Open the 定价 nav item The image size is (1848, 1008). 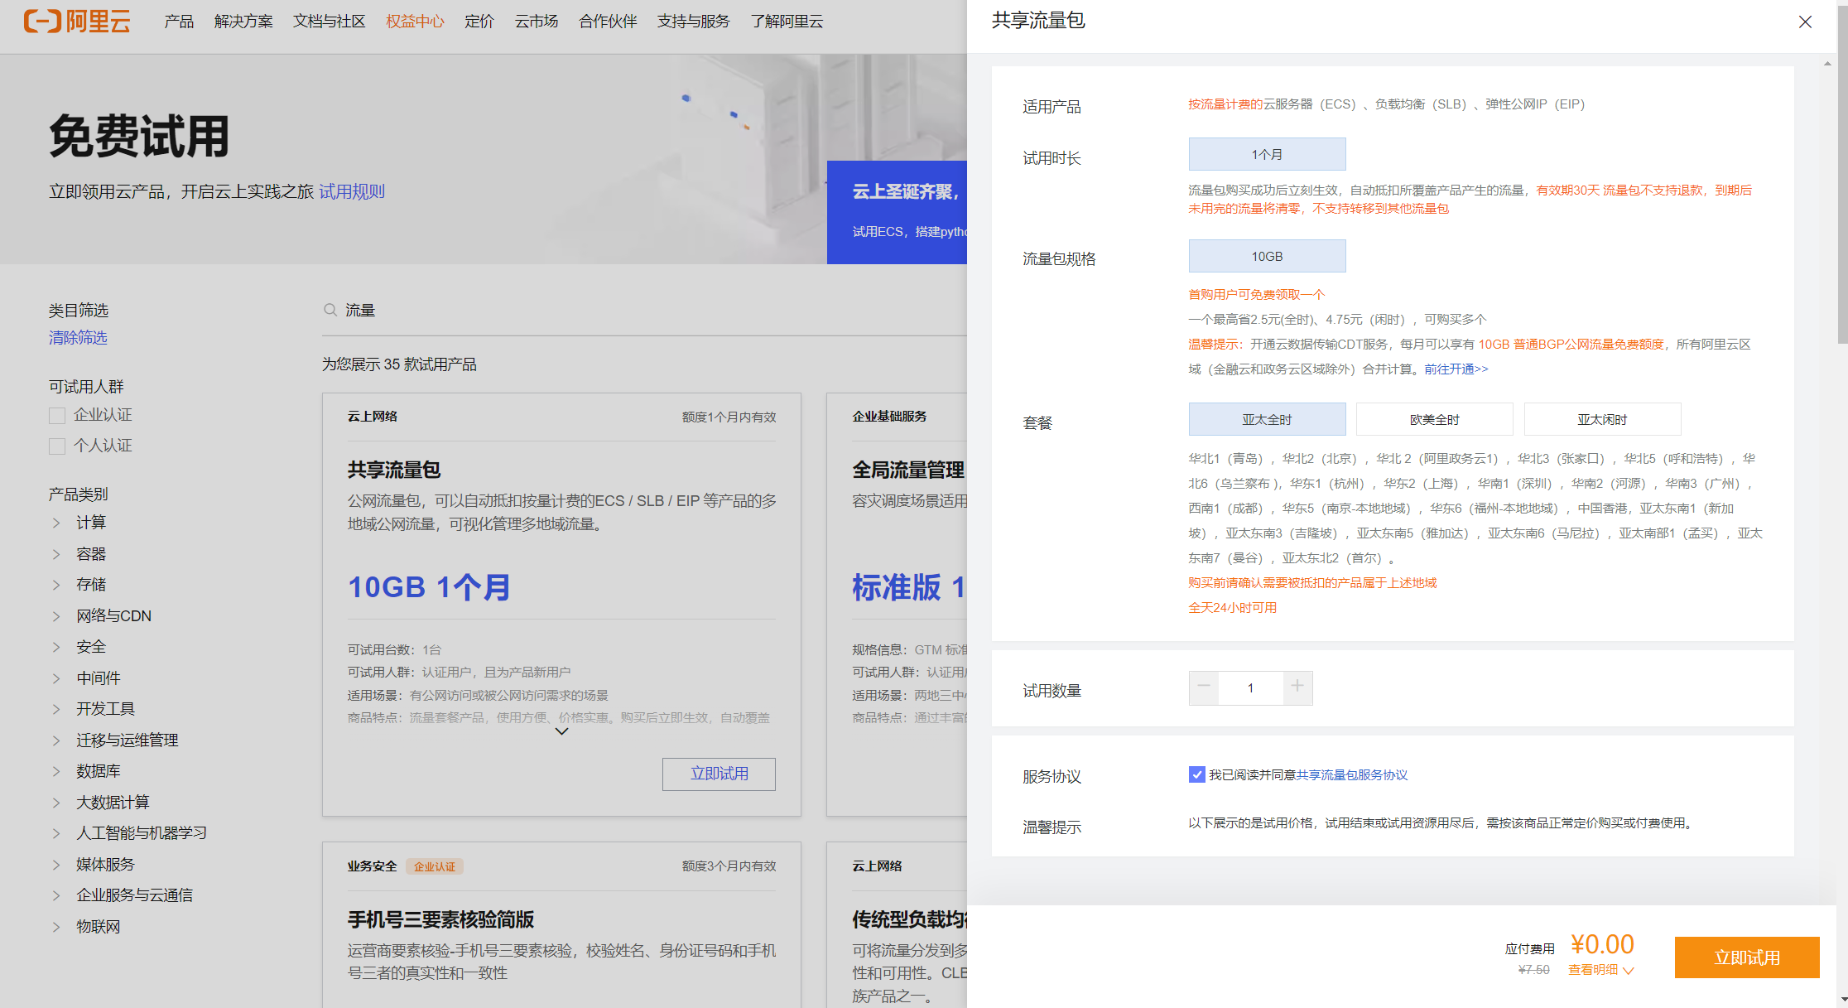[x=479, y=22]
